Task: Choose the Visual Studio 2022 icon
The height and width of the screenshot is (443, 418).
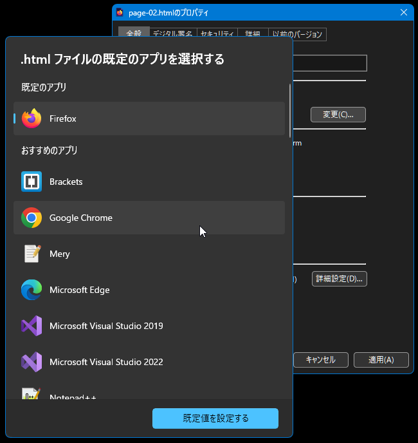Action: coord(32,362)
